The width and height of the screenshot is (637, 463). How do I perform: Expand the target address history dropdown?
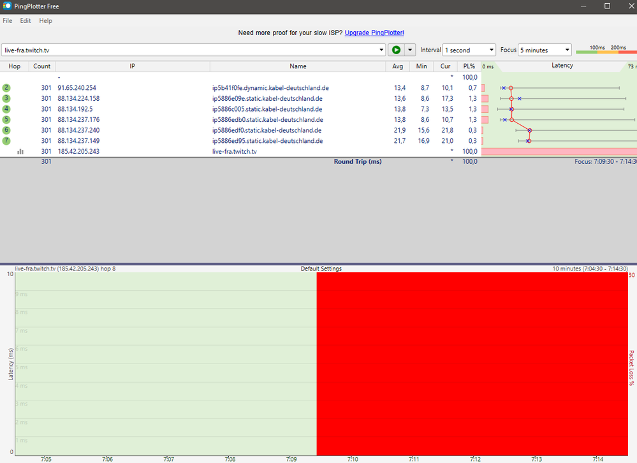point(381,50)
